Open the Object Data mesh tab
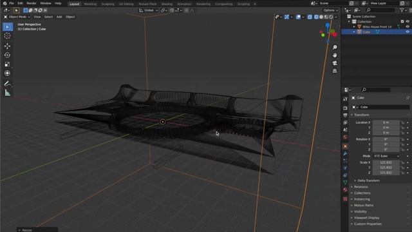 click(x=345, y=182)
